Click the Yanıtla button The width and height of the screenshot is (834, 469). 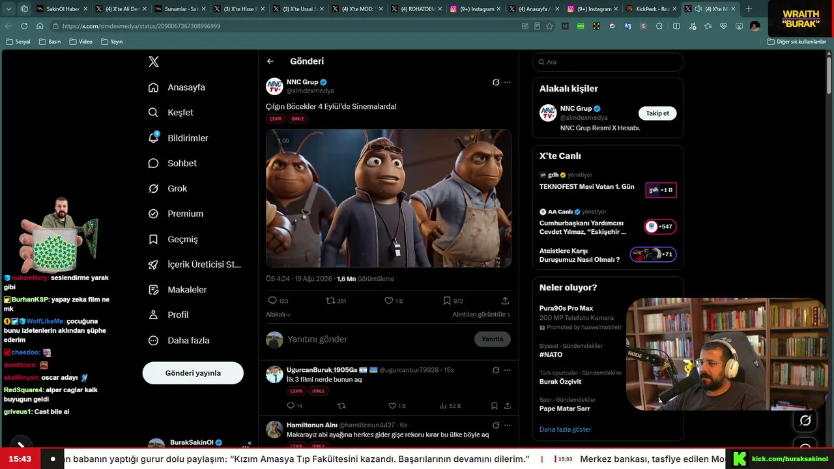[493, 339]
